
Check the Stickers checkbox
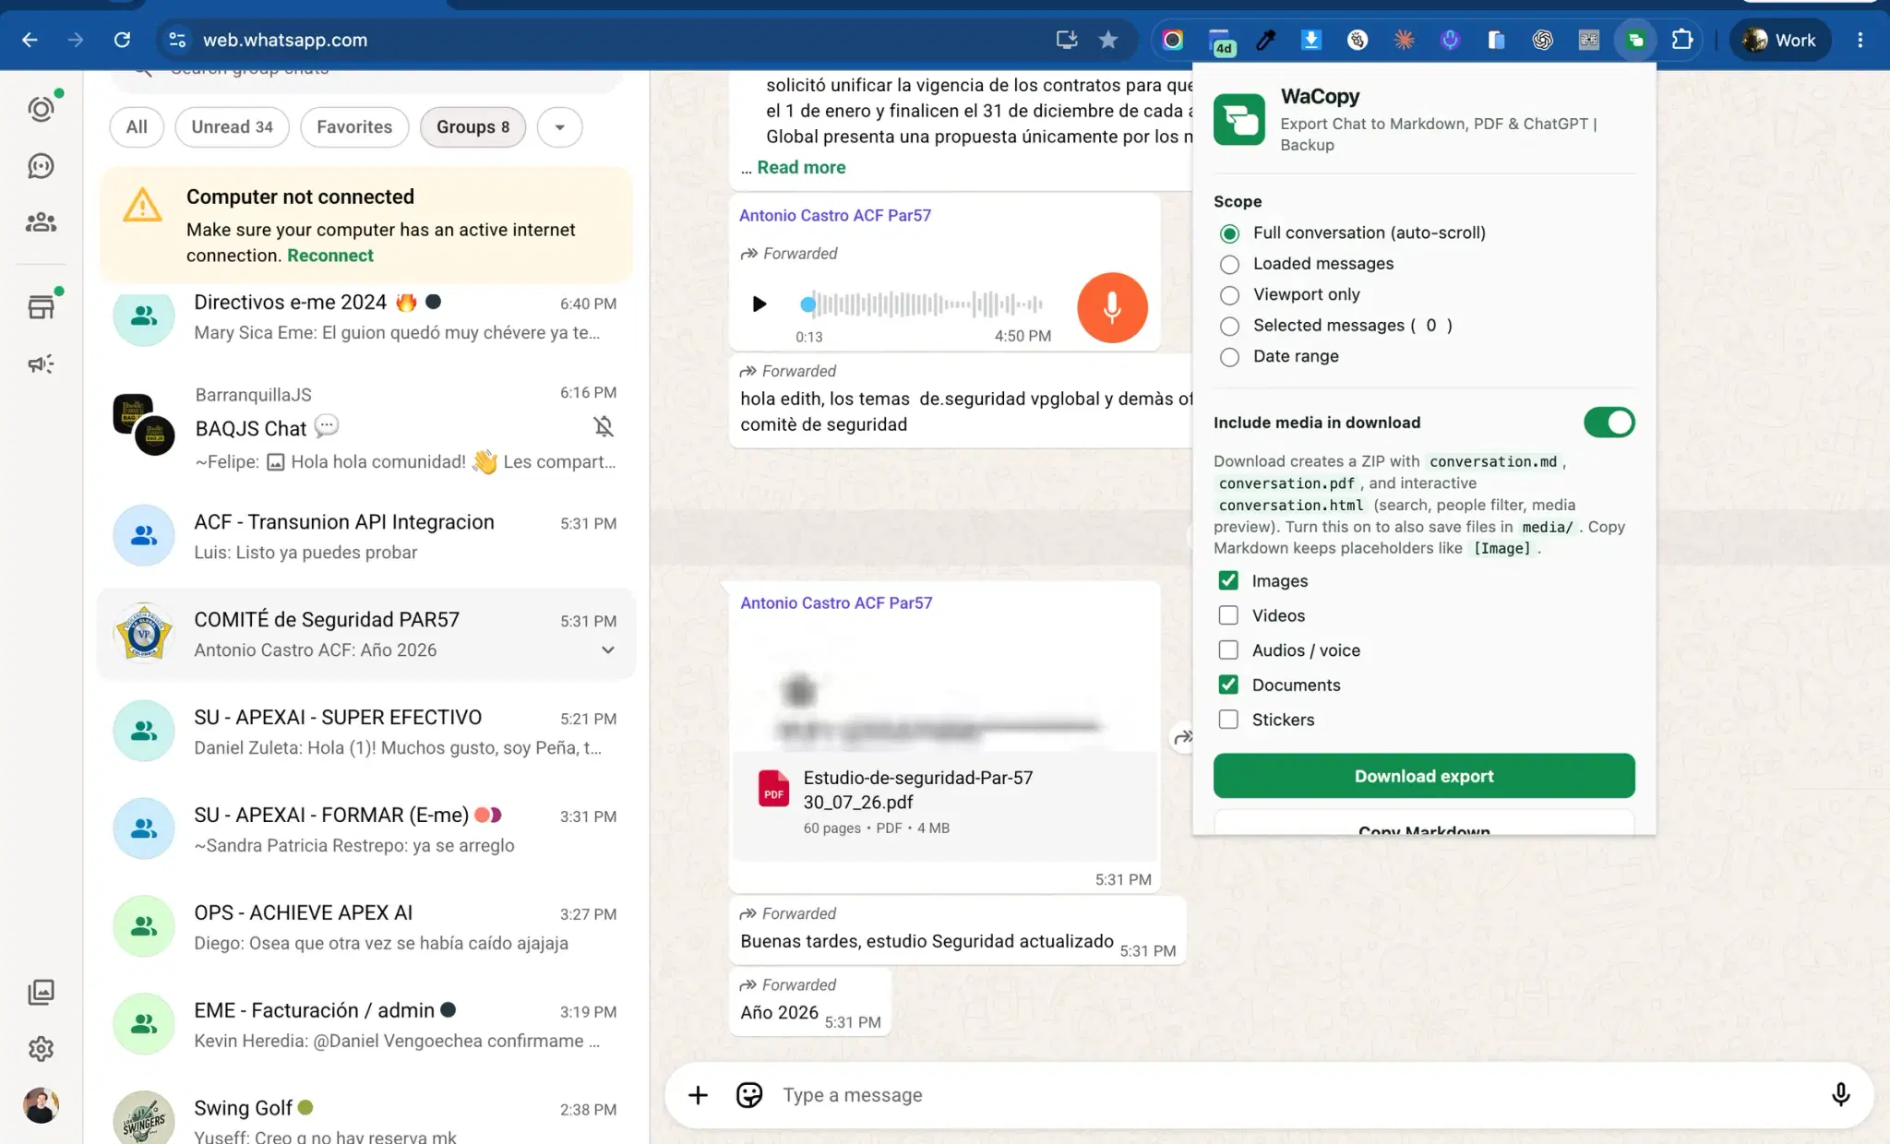[x=1228, y=720]
